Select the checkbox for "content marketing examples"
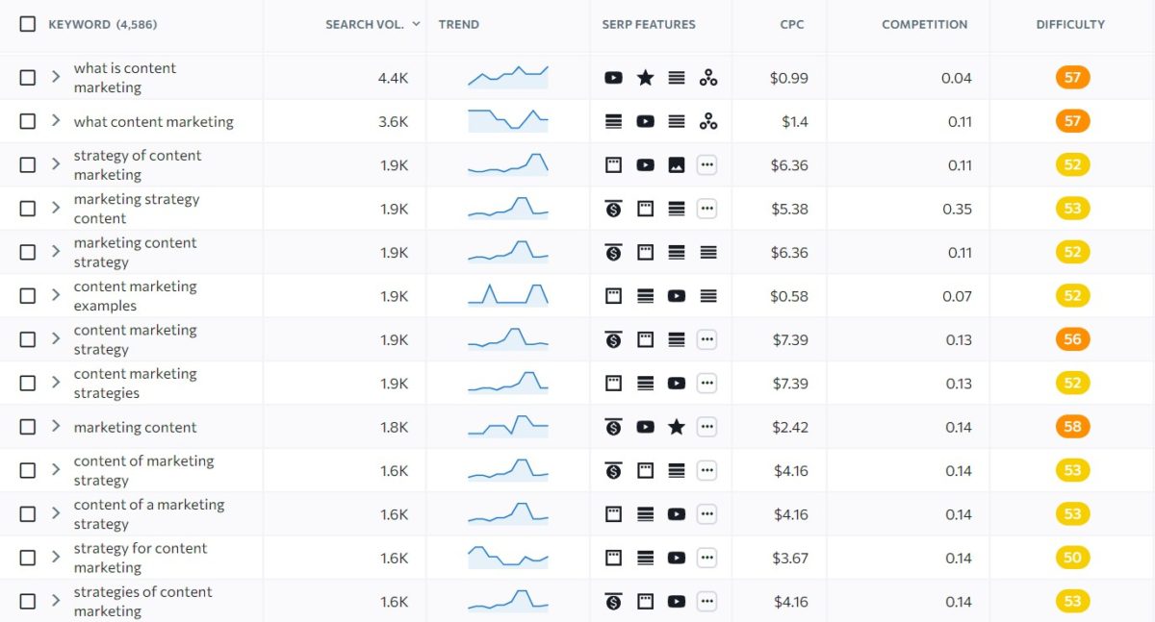The image size is (1155, 622). tap(26, 295)
